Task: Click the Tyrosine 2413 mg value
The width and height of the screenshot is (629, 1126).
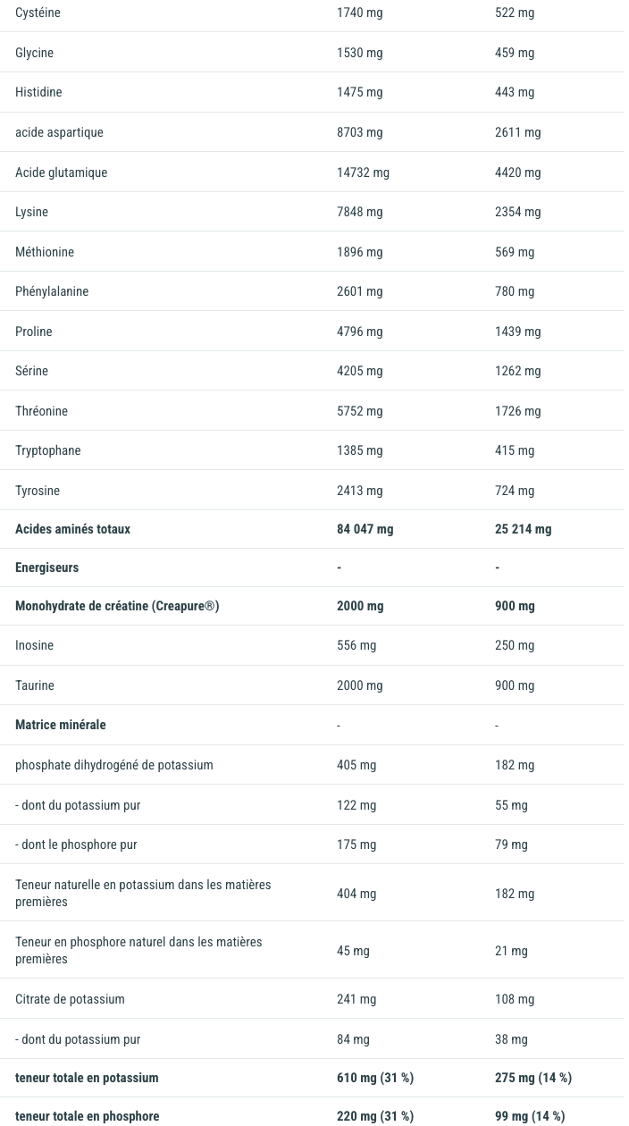Action: [359, 491]
